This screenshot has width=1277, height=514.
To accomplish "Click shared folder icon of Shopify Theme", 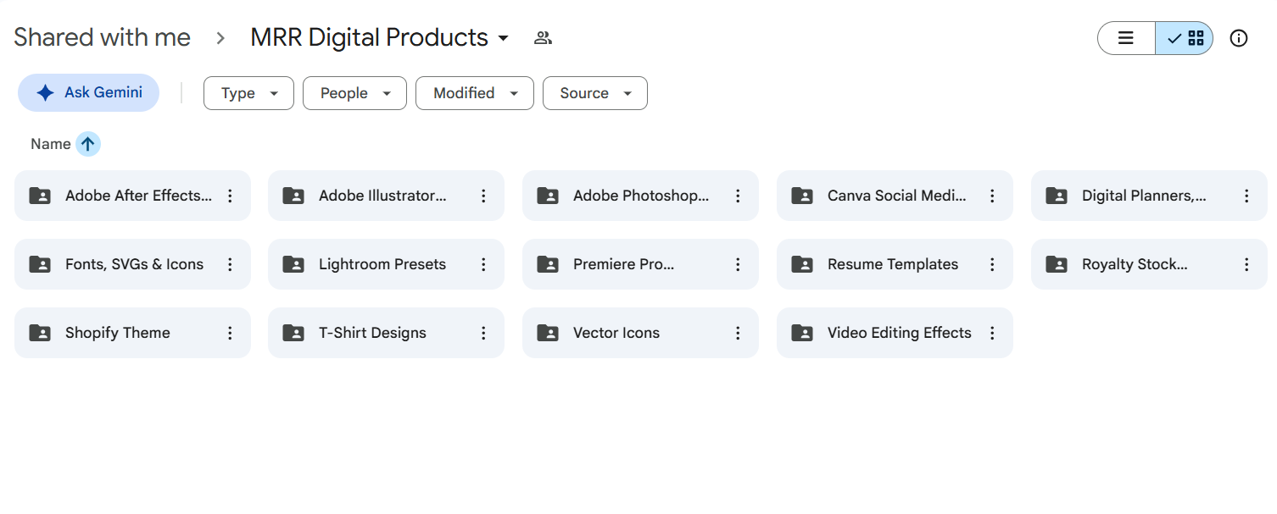I will pyautogui.click(x=40, y=333).
